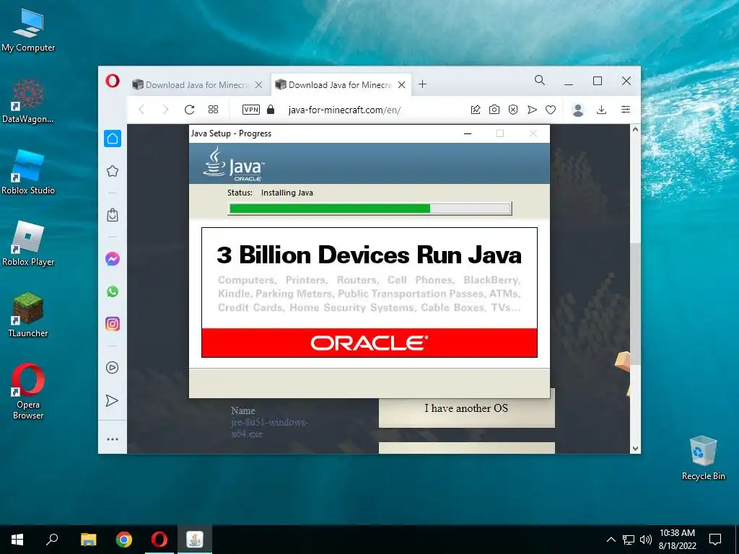Open Instagram in the Opera sidebar
Viewport: 739px width, 554px height.
(113, 324)
